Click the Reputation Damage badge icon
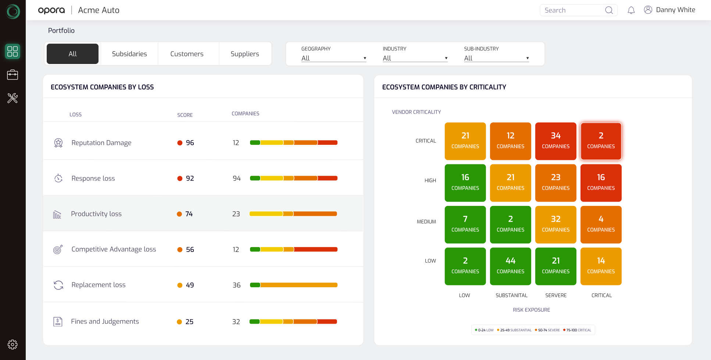 58,143
